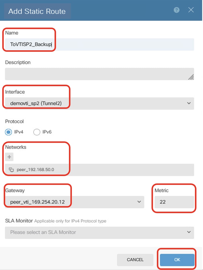Expand the Gateway dropdown arrow
Viewport: 203px width, 270px height.
139,202
